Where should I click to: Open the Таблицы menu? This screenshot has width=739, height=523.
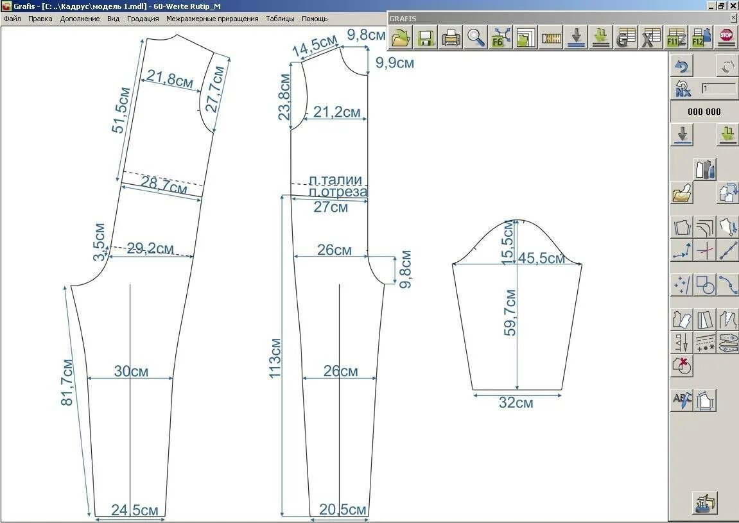coord(280,19)
